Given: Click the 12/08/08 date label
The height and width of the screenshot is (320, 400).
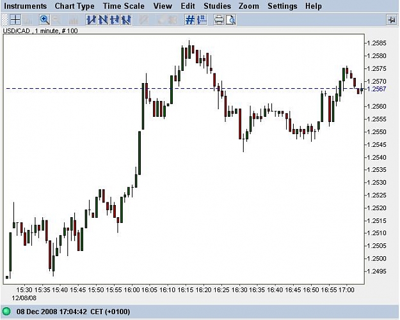Looking at the screenshot, I should [x=24, y=298].
